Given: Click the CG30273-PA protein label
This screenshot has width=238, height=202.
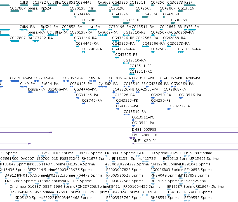Looking at the screenshot, I should coord(179,106).
